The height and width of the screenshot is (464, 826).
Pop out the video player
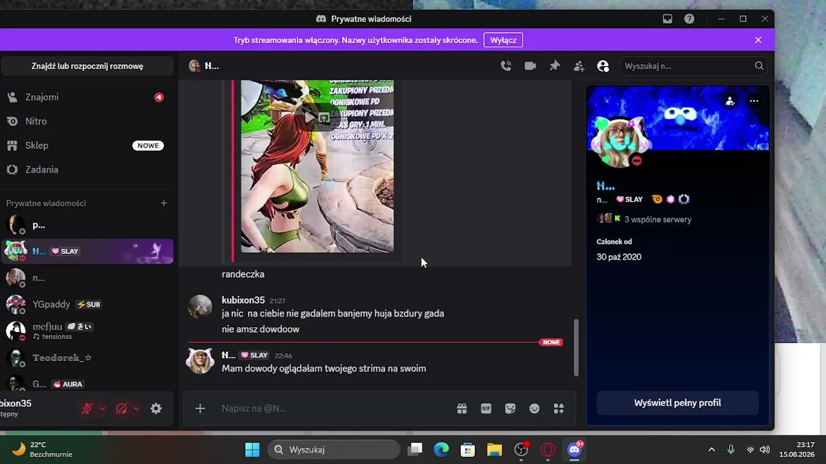pos(325,117)
